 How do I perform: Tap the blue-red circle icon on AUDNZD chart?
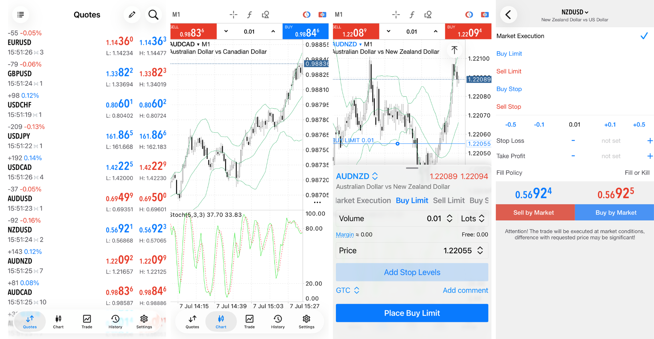[469, 15]
